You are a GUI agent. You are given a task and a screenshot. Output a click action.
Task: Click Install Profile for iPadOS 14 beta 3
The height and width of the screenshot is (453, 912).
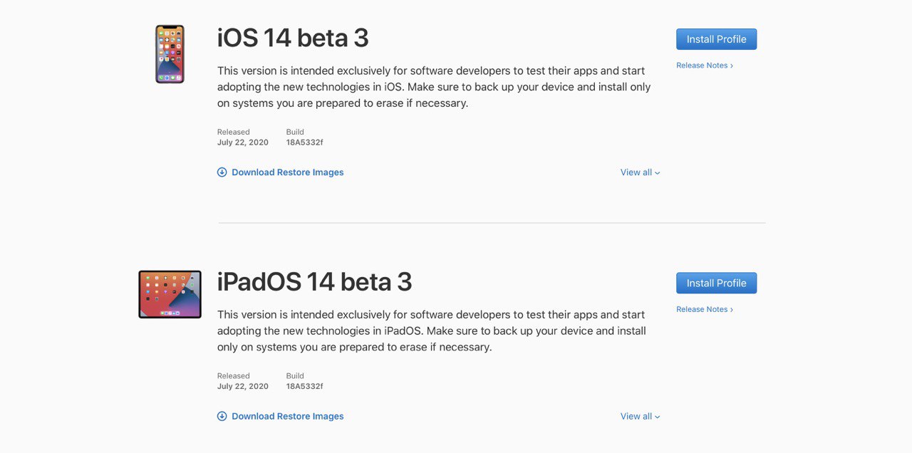(716, 283)
